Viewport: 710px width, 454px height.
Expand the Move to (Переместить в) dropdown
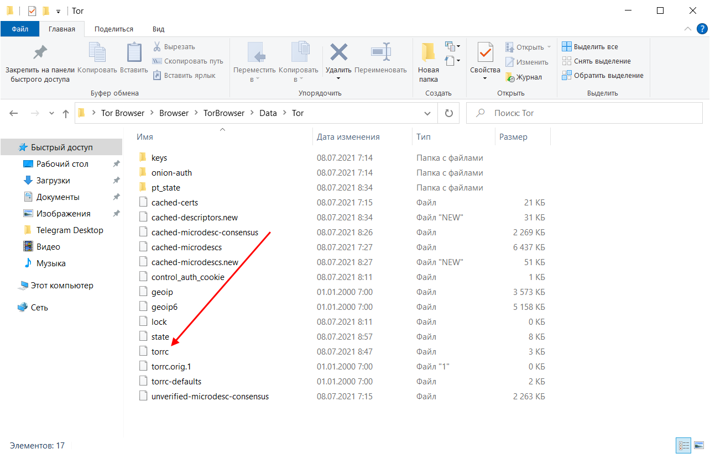click(x=254, y=79)
